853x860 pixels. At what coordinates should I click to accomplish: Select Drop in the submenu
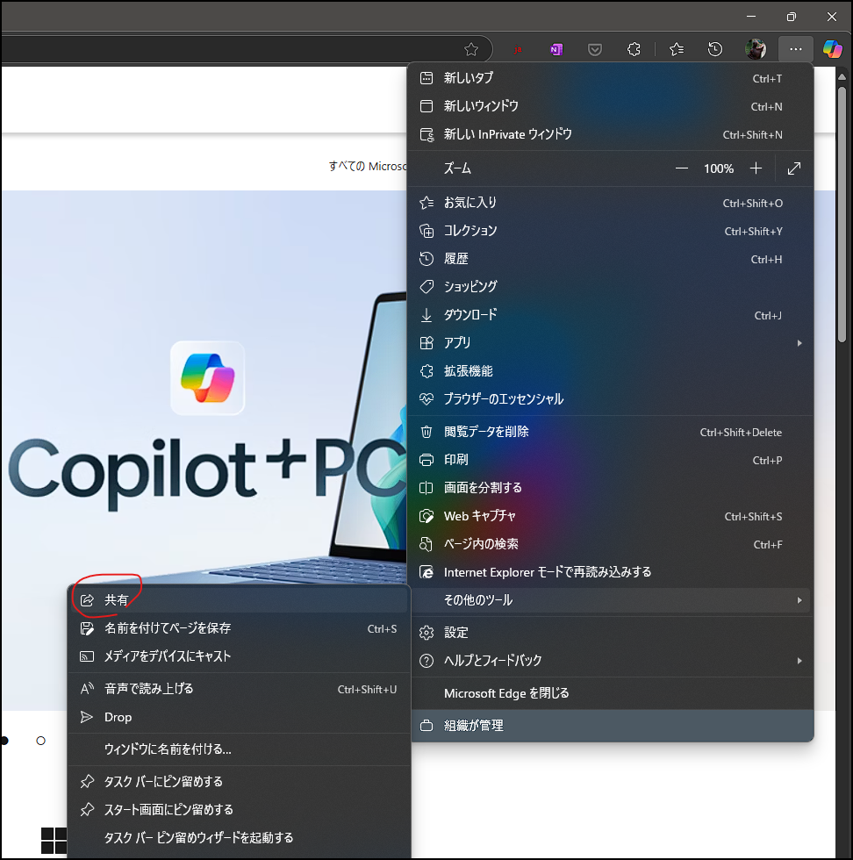click(x=240, y=718)
